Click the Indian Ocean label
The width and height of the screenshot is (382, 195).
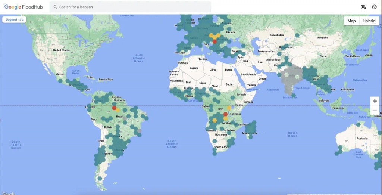pyautogui.click(x=293, y=134)
